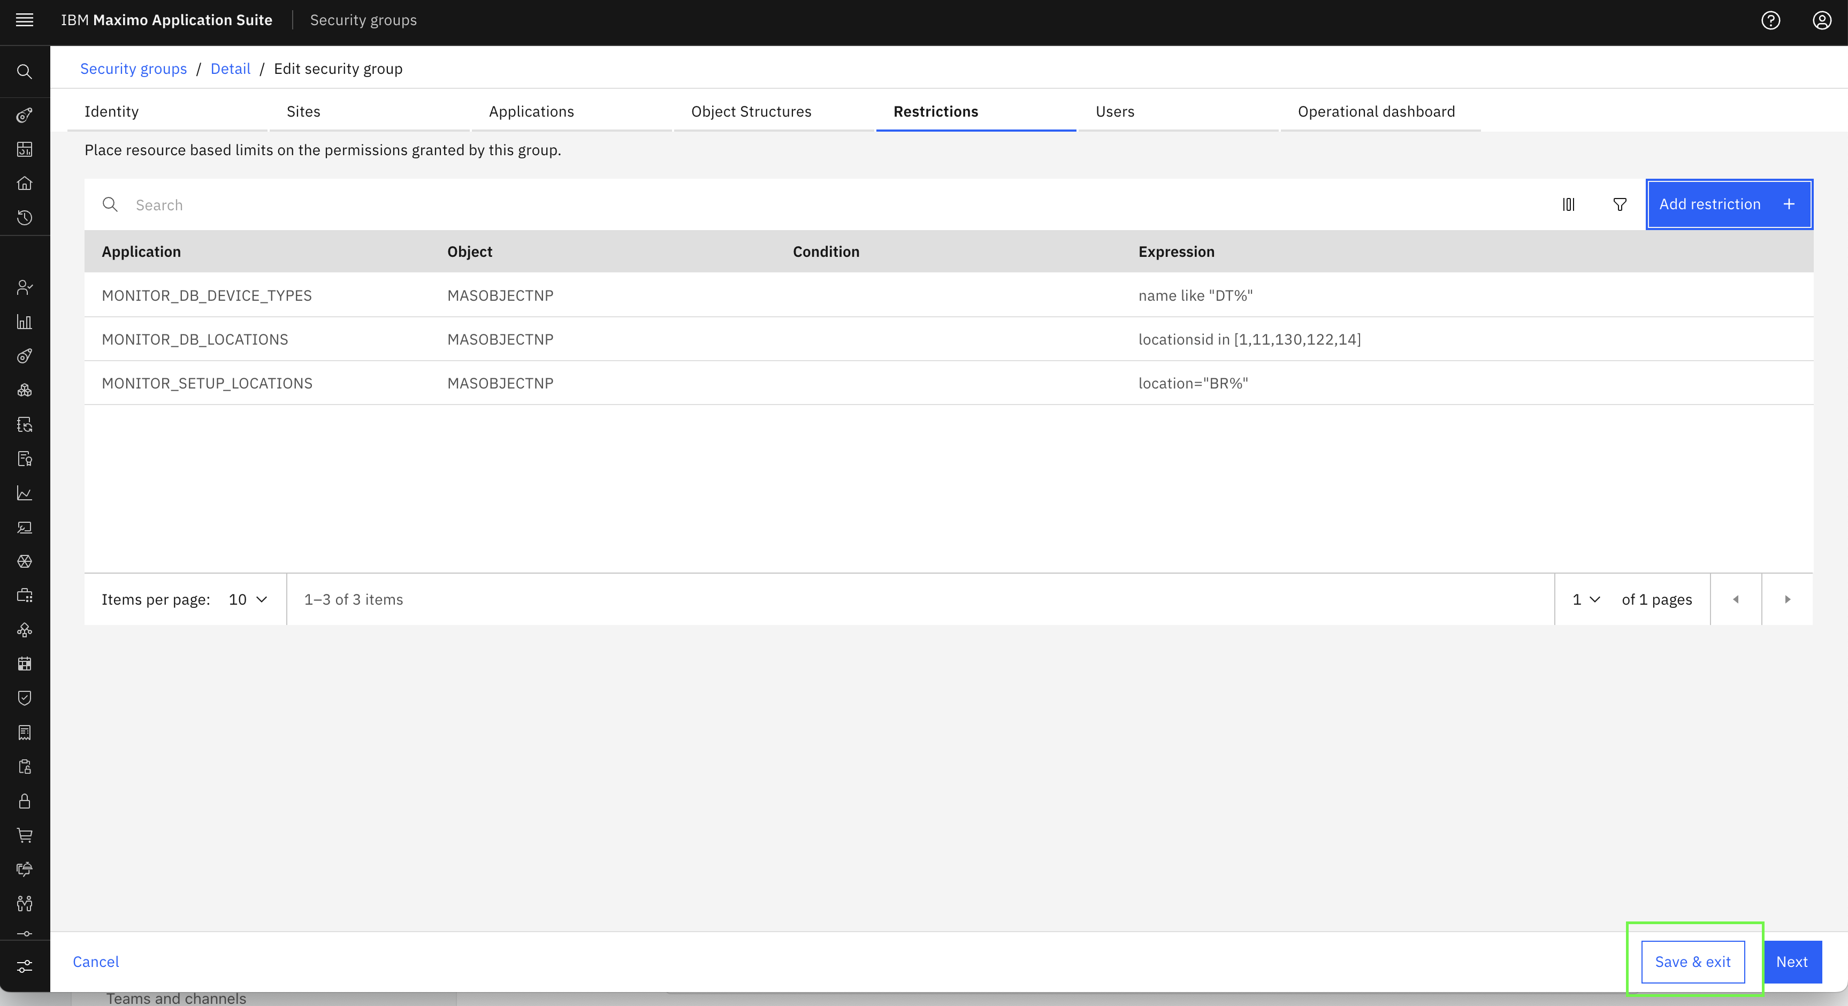Viewport: 1848px width, 1006px height.
Task: Open the lock icon in sidebar
Action: [25, 801]
